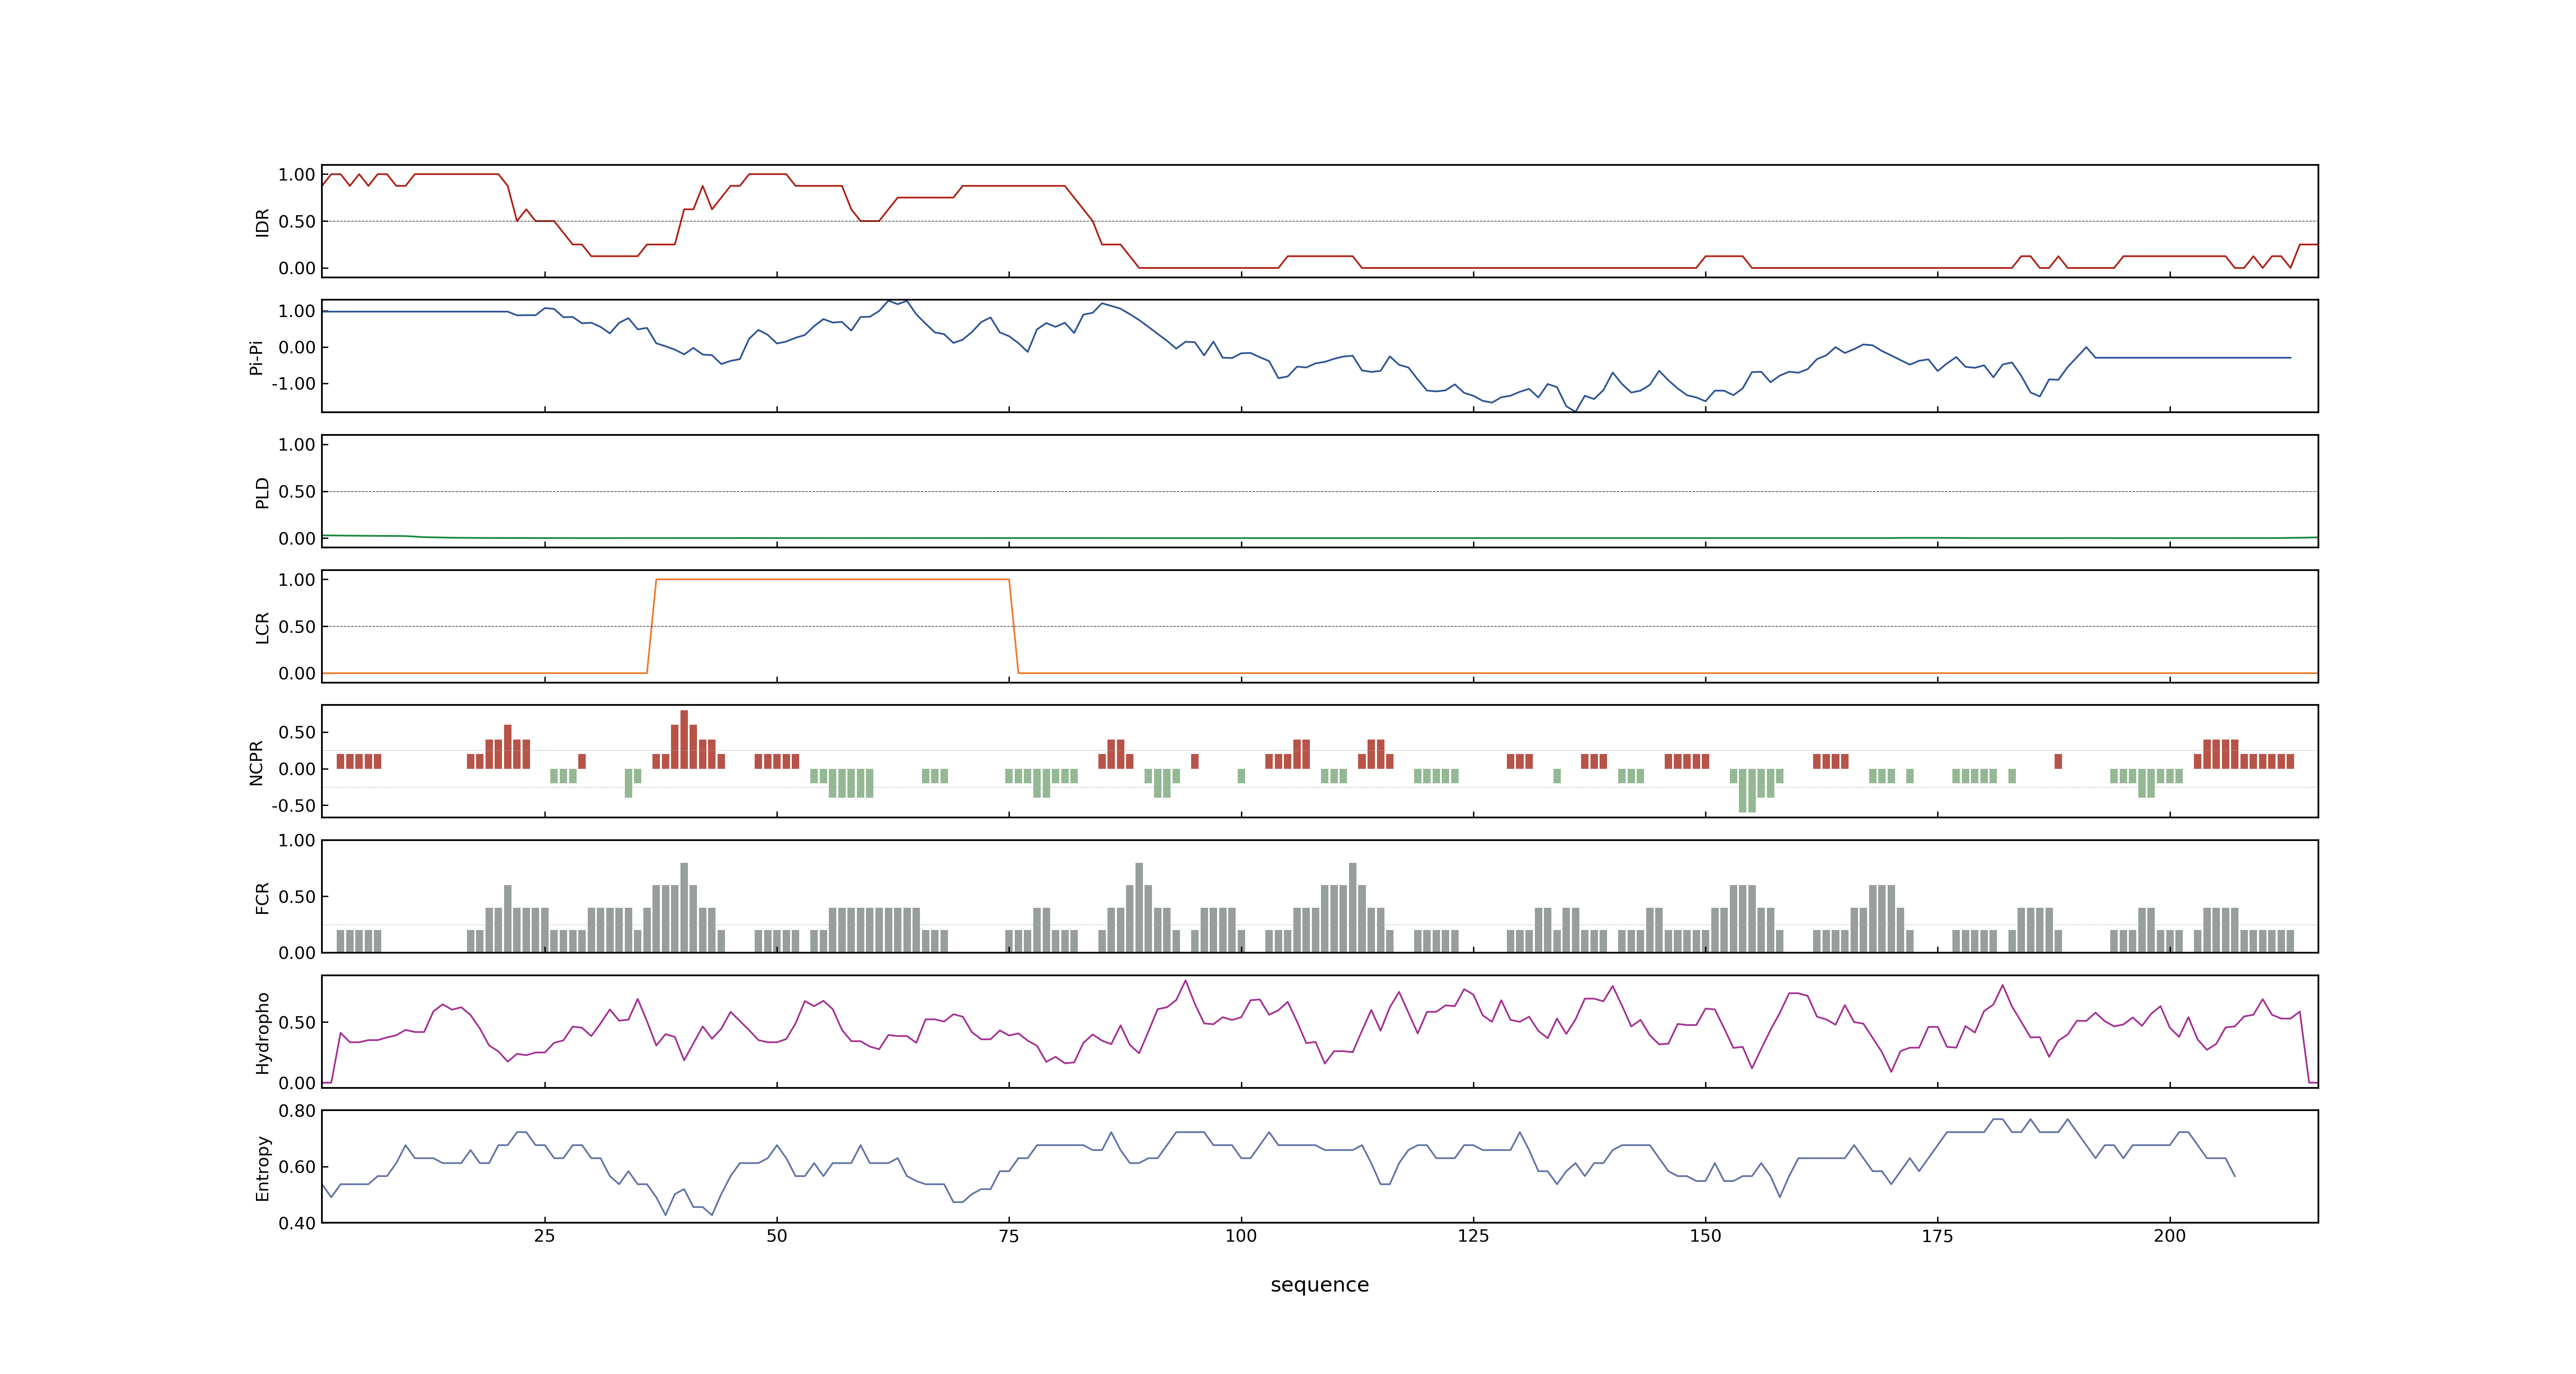Click the IDR y-axis label
The width and height of the screenshot is (2576, 1374).
(x=262, y=222)
